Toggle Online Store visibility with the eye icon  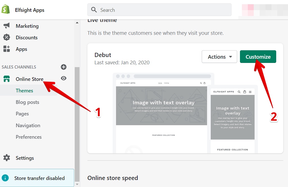(x=64, y=78)
